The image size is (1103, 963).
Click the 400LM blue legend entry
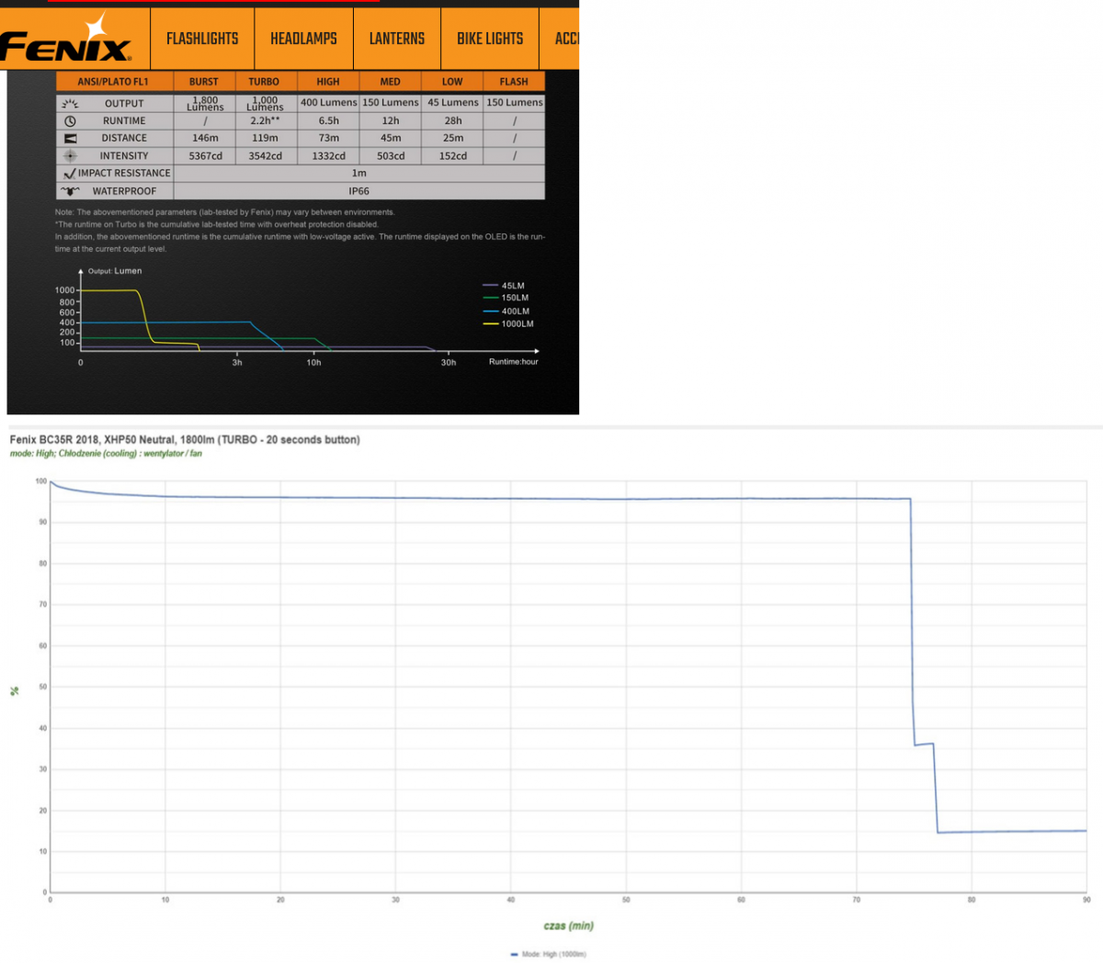506,312
